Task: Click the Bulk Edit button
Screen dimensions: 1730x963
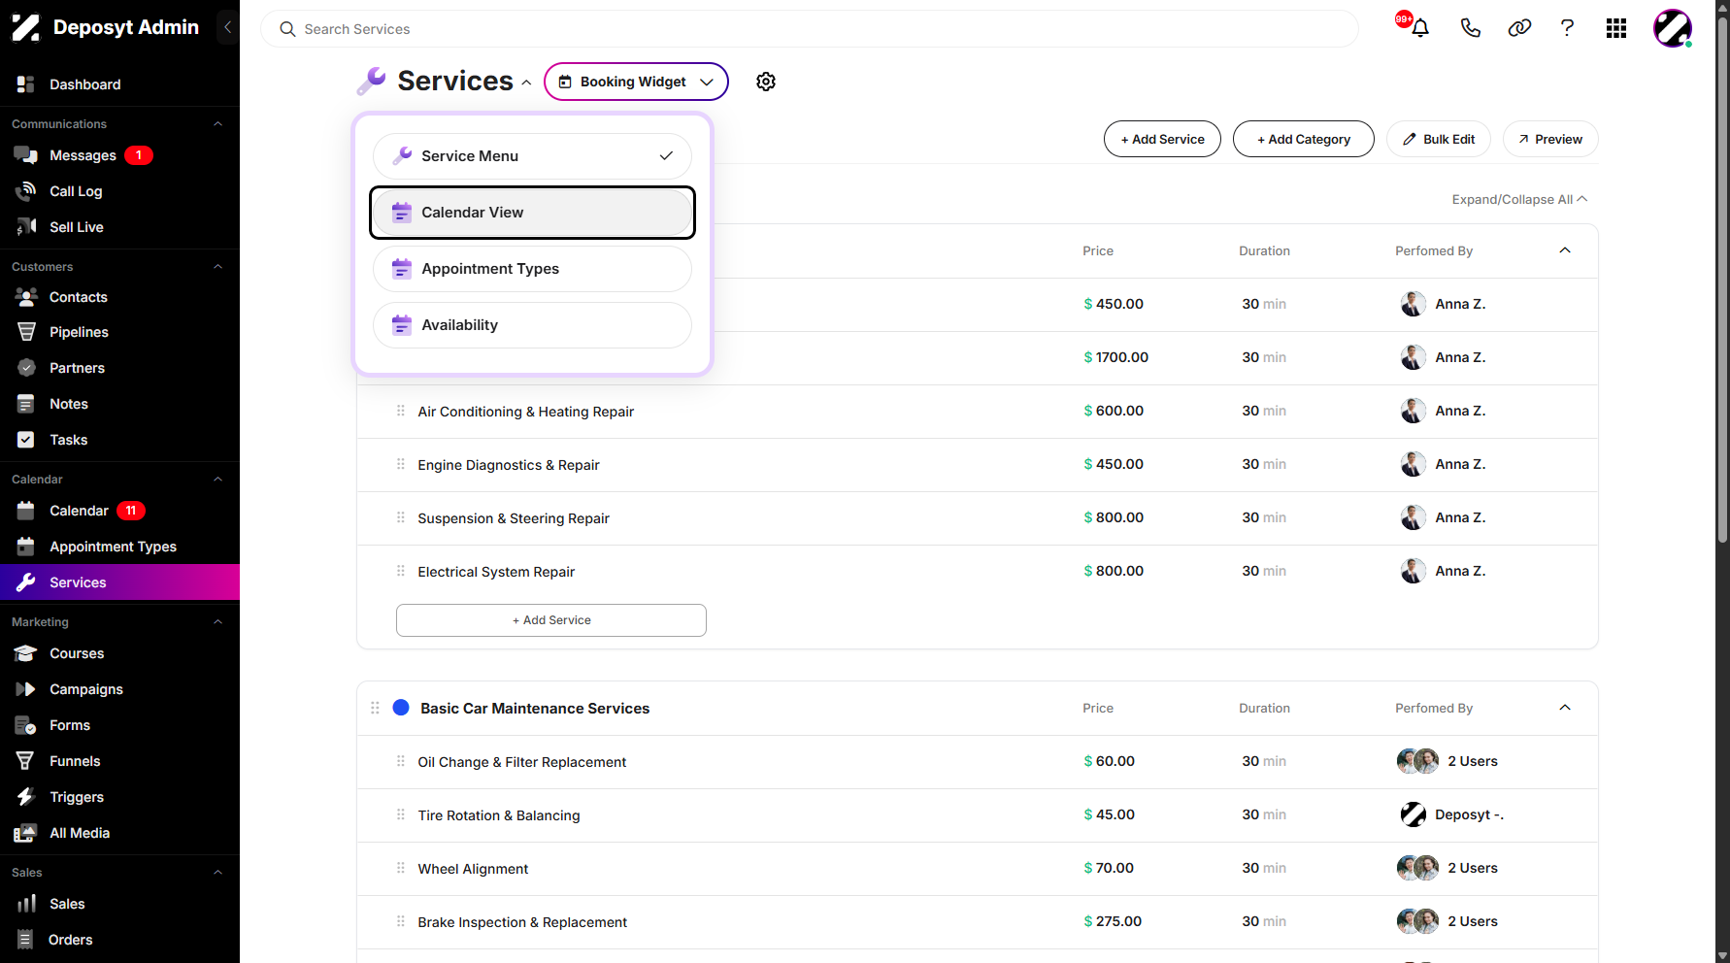Action: [1439, 139]
